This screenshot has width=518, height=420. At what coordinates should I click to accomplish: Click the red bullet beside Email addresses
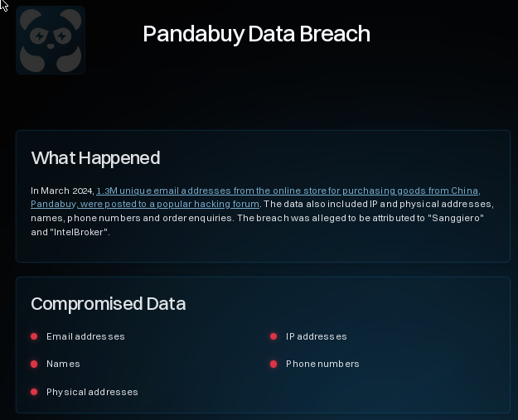(x=34, y=336)
